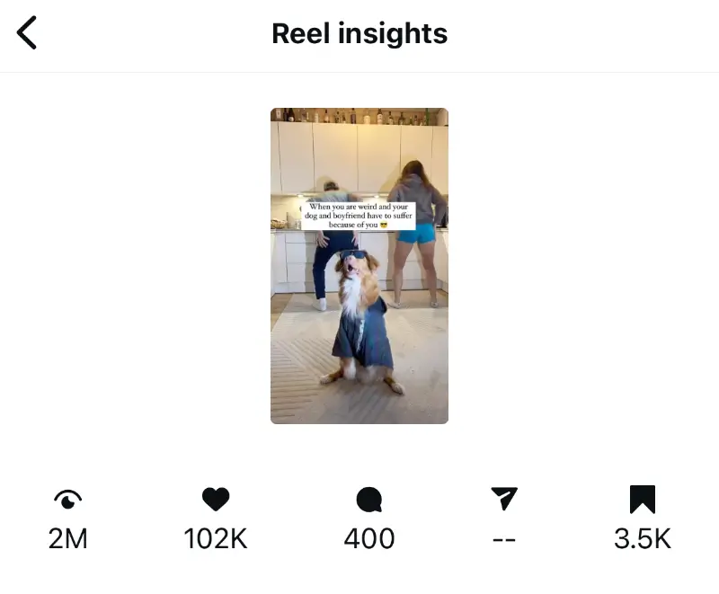Go back using the left arrow

pos(27,33)
